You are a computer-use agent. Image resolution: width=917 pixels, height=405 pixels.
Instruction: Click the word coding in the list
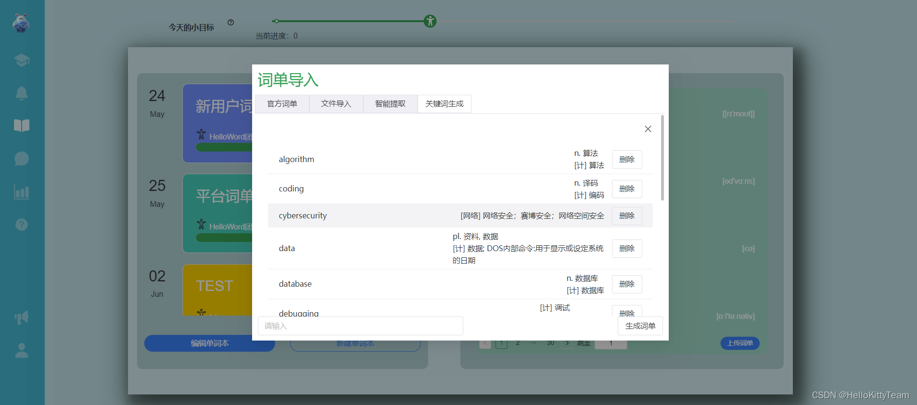(291, 189)
